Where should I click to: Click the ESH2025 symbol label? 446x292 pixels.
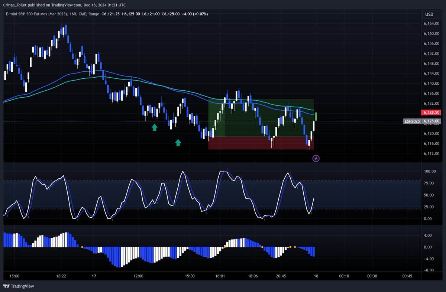coord(412,121)
